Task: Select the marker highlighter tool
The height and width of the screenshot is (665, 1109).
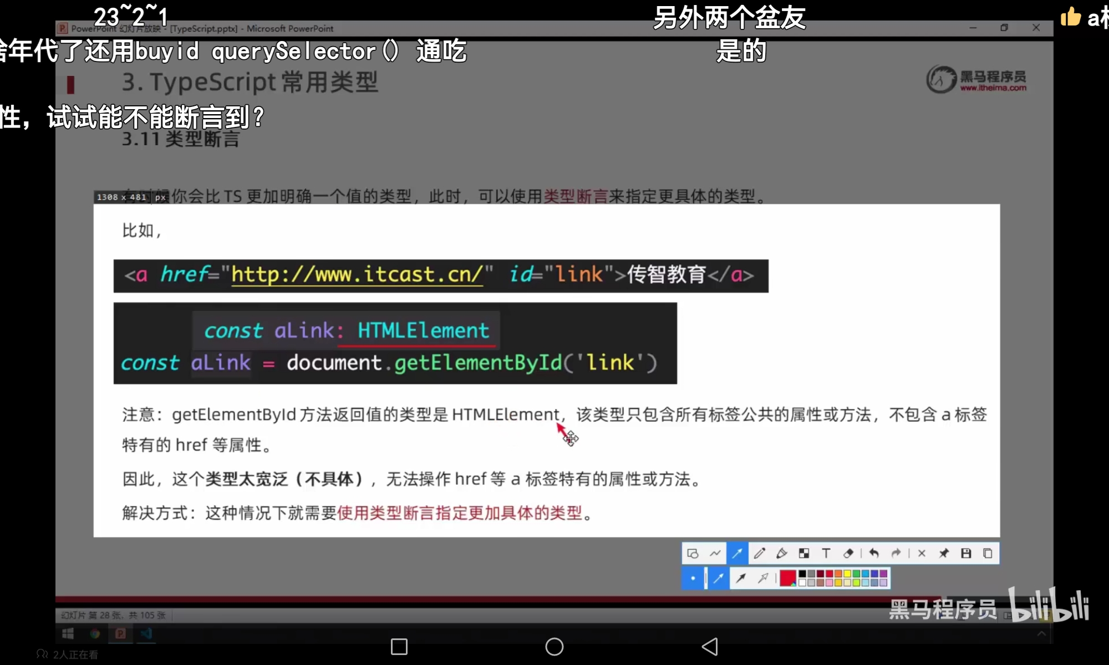Action: coord(782,553)
